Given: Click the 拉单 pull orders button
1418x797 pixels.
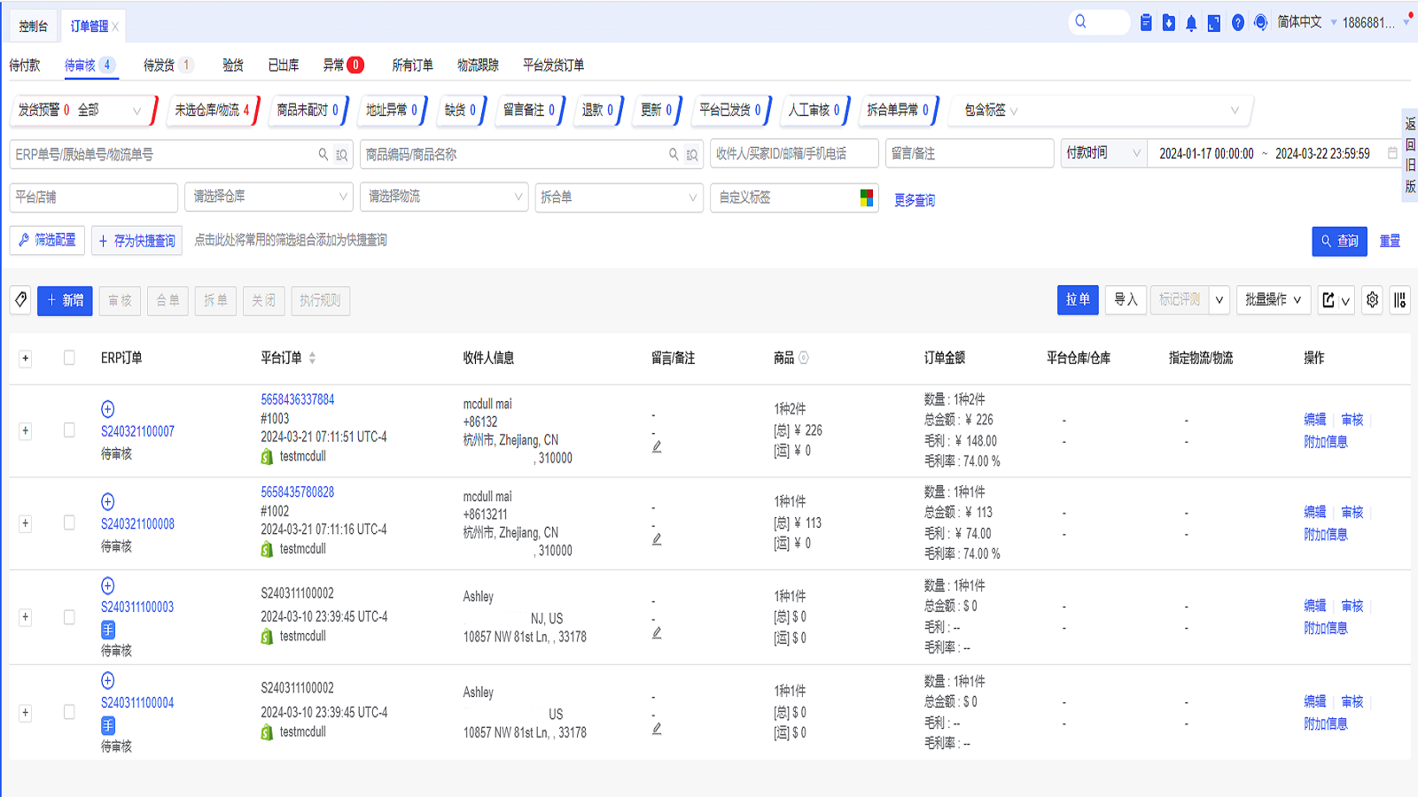Looking at the screenshot, I should coord(1078,300).
